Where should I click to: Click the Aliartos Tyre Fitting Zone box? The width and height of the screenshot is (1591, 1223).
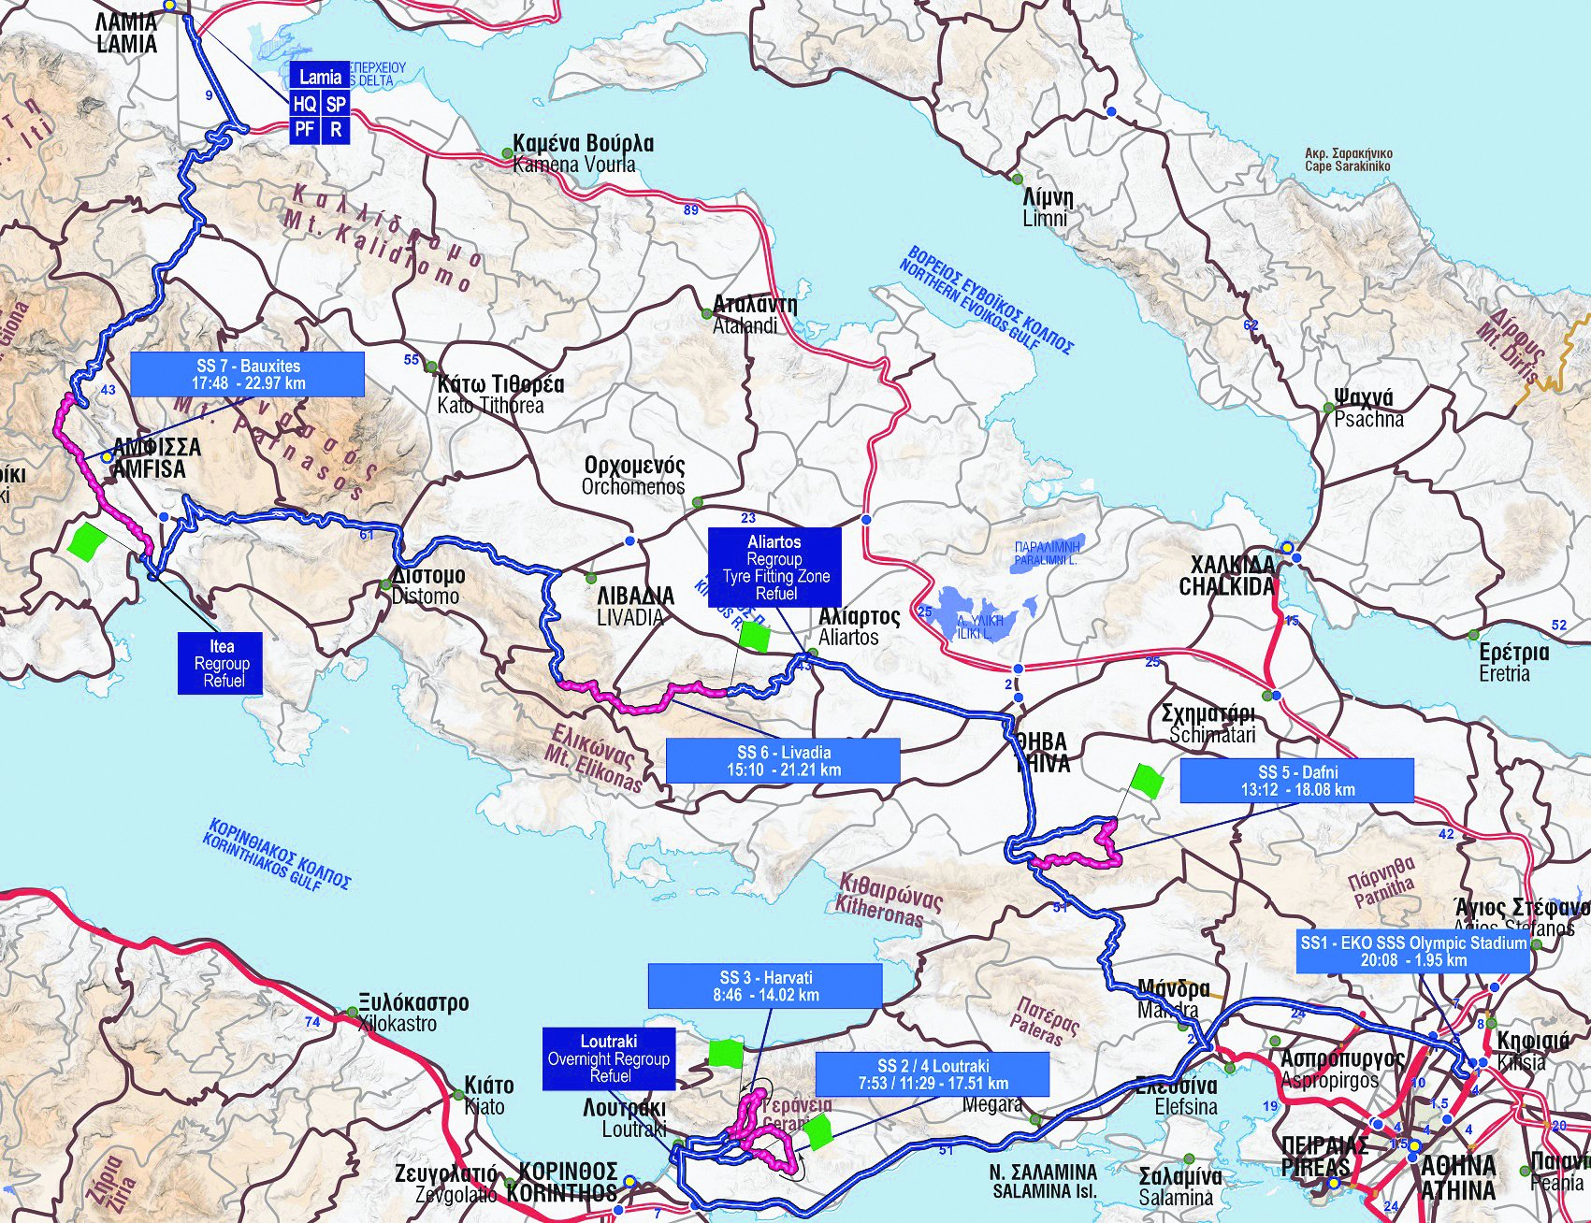tap(774, 567)
